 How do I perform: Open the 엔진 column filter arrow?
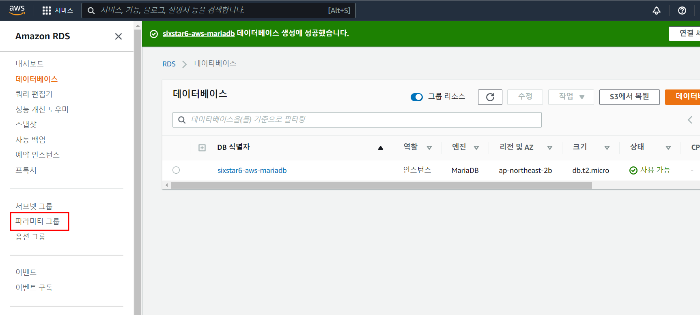(x=476, y=148)
